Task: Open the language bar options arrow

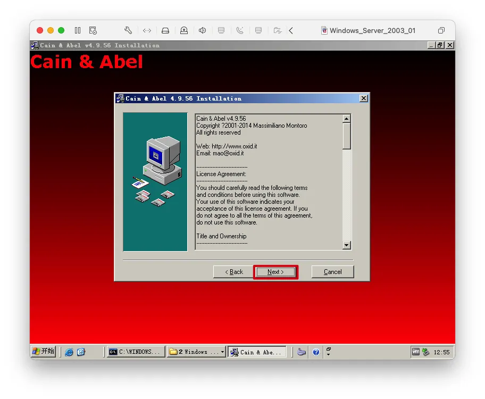Action: click(329, 354)
